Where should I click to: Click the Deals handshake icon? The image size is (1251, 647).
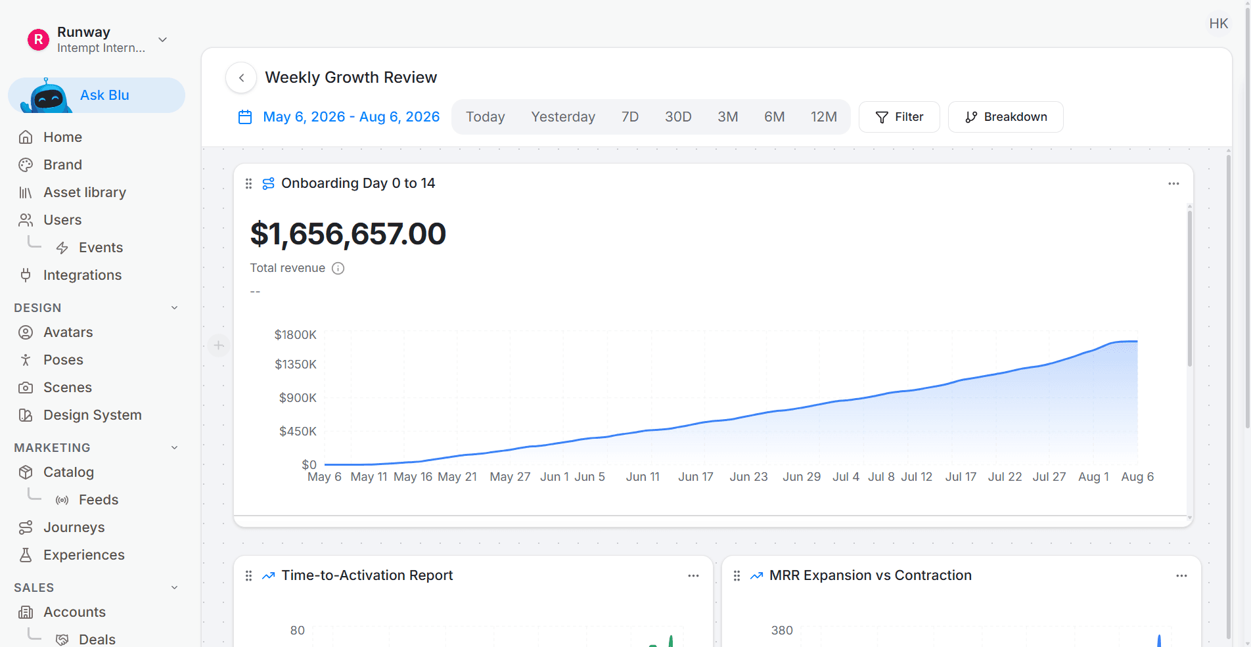coord(62,640)
